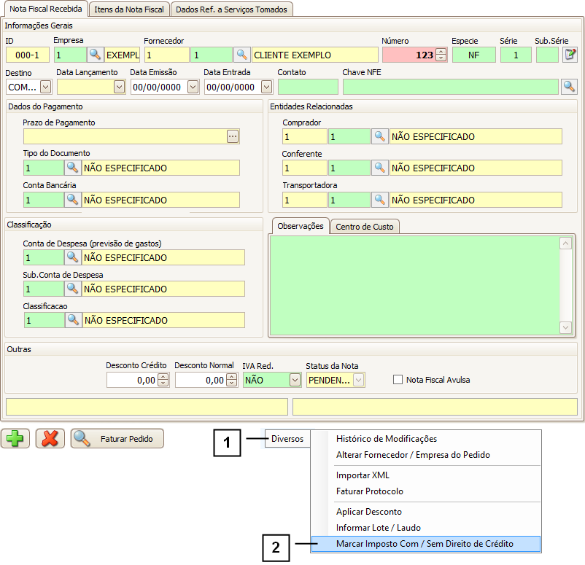Expand the Destino dropdown
The image size is (585, 565).
click(x=45, y=87)
